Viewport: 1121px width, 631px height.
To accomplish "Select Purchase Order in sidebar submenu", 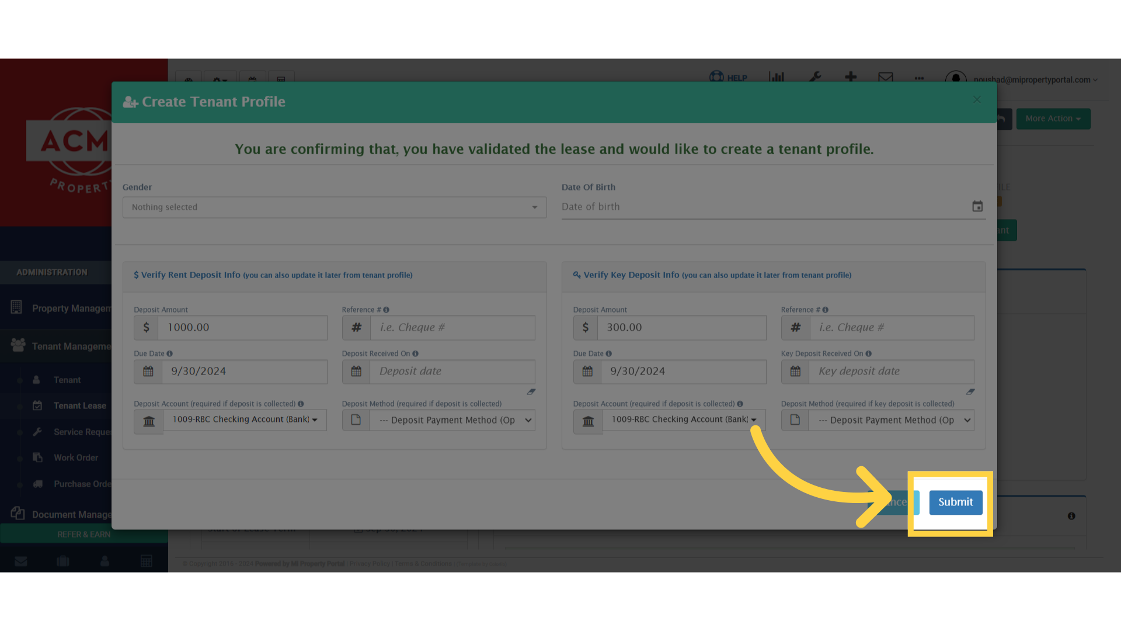I will point(82,484).
